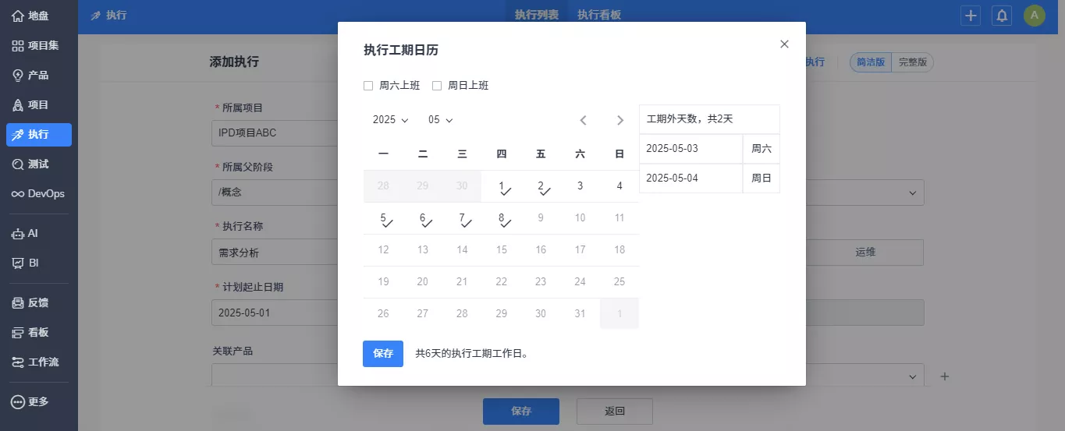Open the AI robot icon in sidebar
Image resolution: width=1065 pixels, height=431 pixels.
(18, 233)
